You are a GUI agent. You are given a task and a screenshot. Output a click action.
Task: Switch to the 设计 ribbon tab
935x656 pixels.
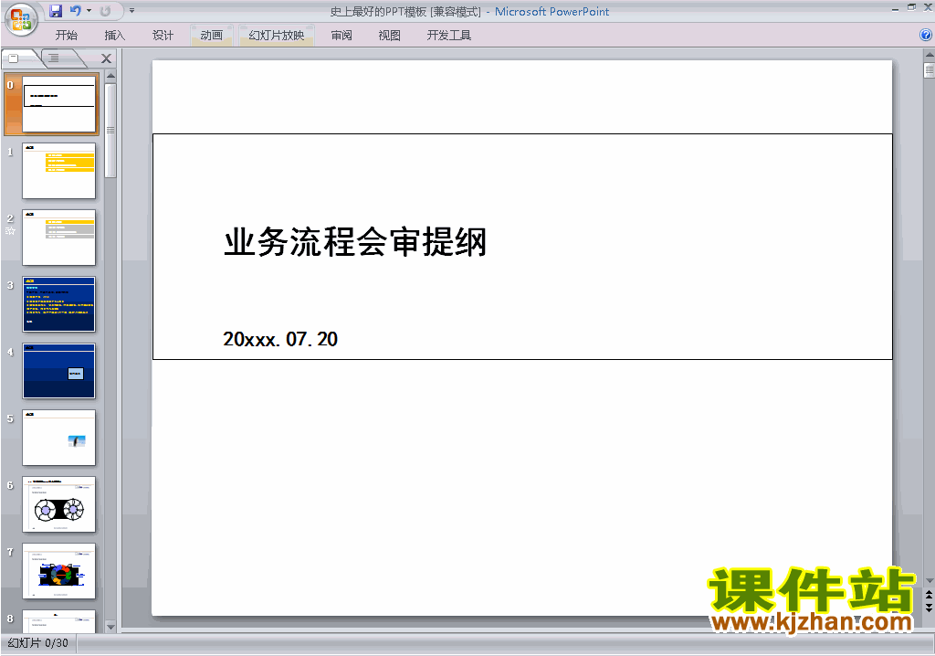(163, 36)
